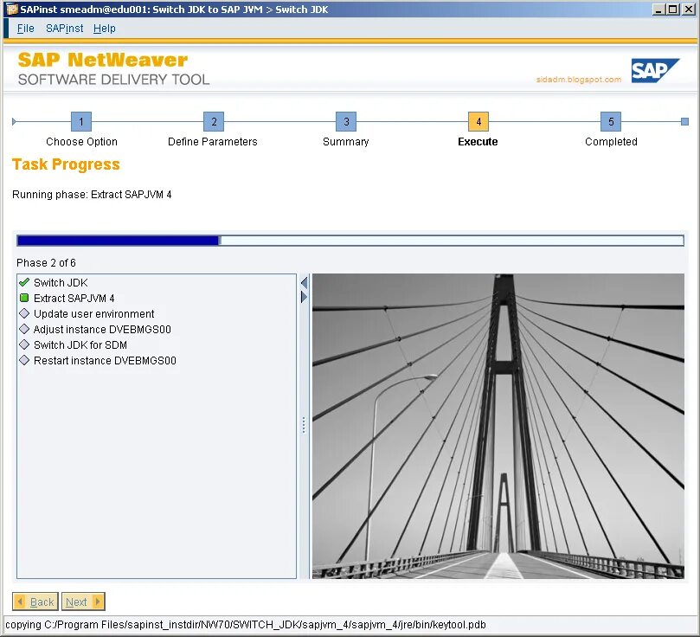Click the copying file status bar text

pos(246,625)
